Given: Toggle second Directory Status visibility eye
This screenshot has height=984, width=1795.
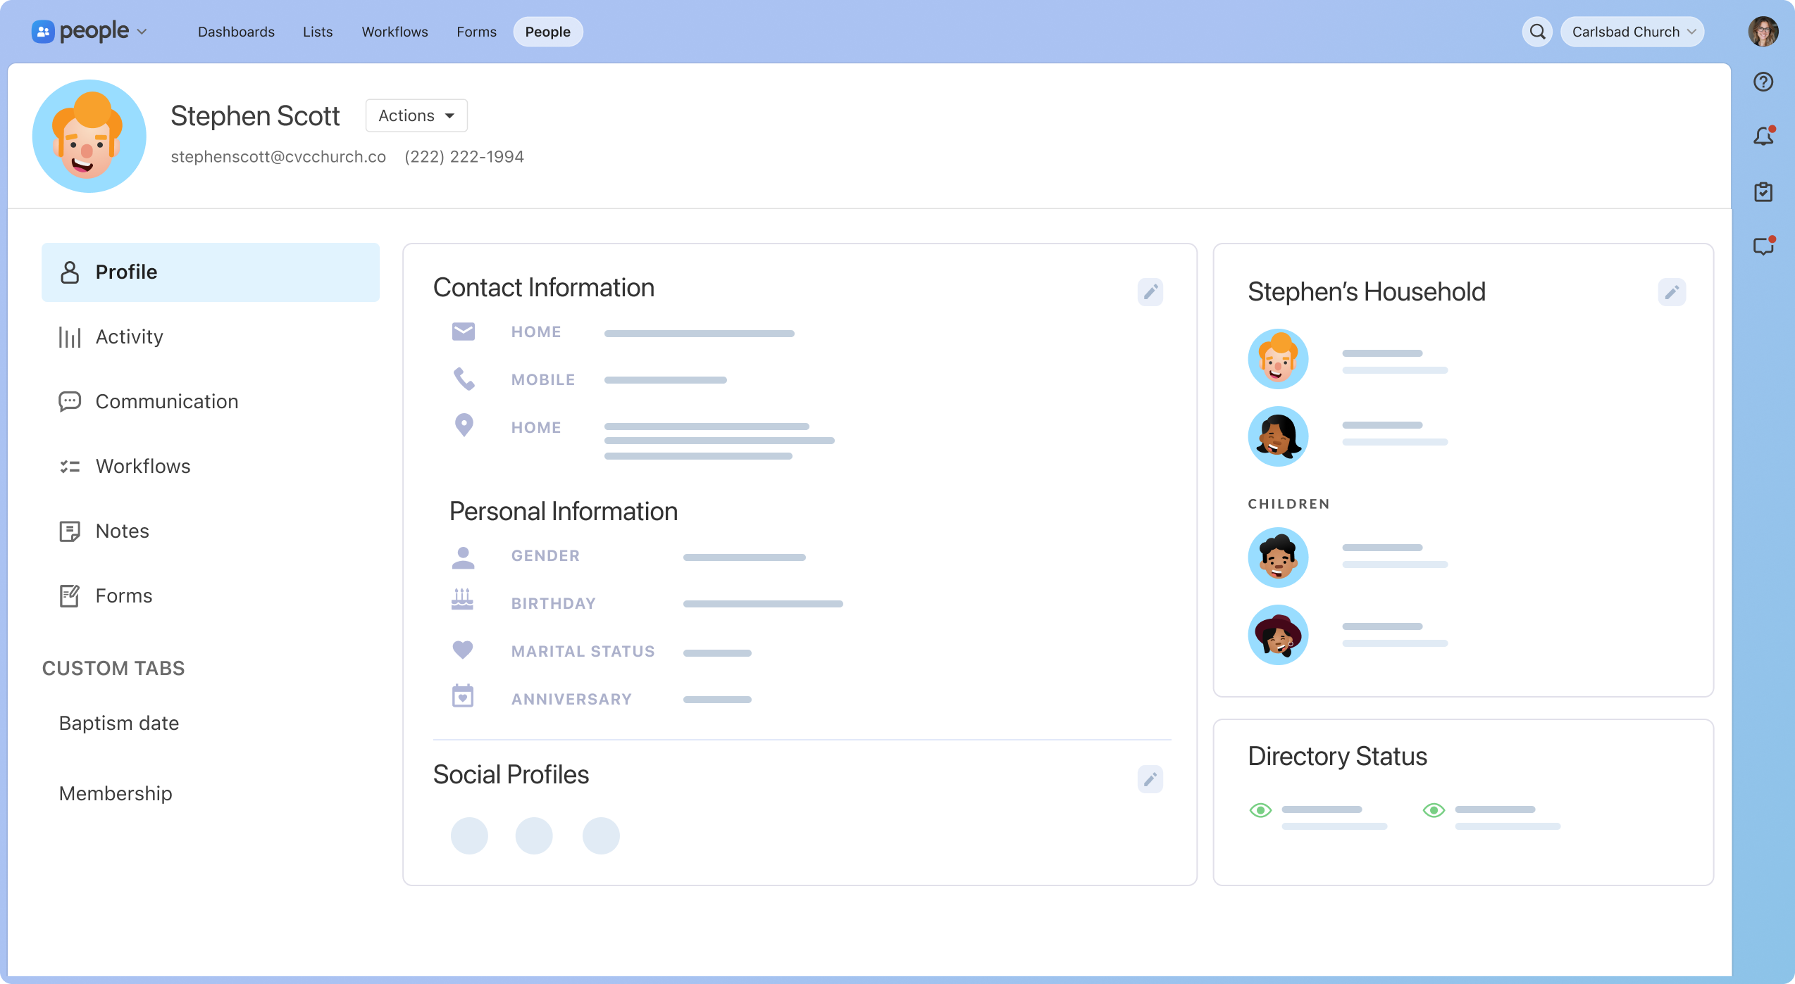Looking at the screenshot, I should (1434, 809).
